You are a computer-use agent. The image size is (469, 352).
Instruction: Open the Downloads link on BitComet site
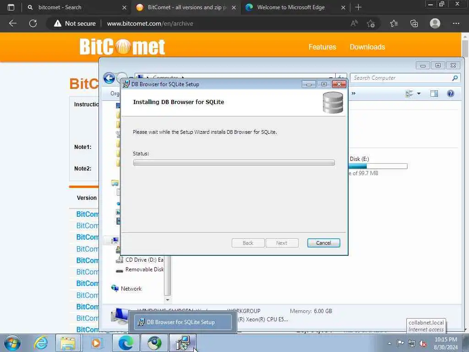point(367,47)
